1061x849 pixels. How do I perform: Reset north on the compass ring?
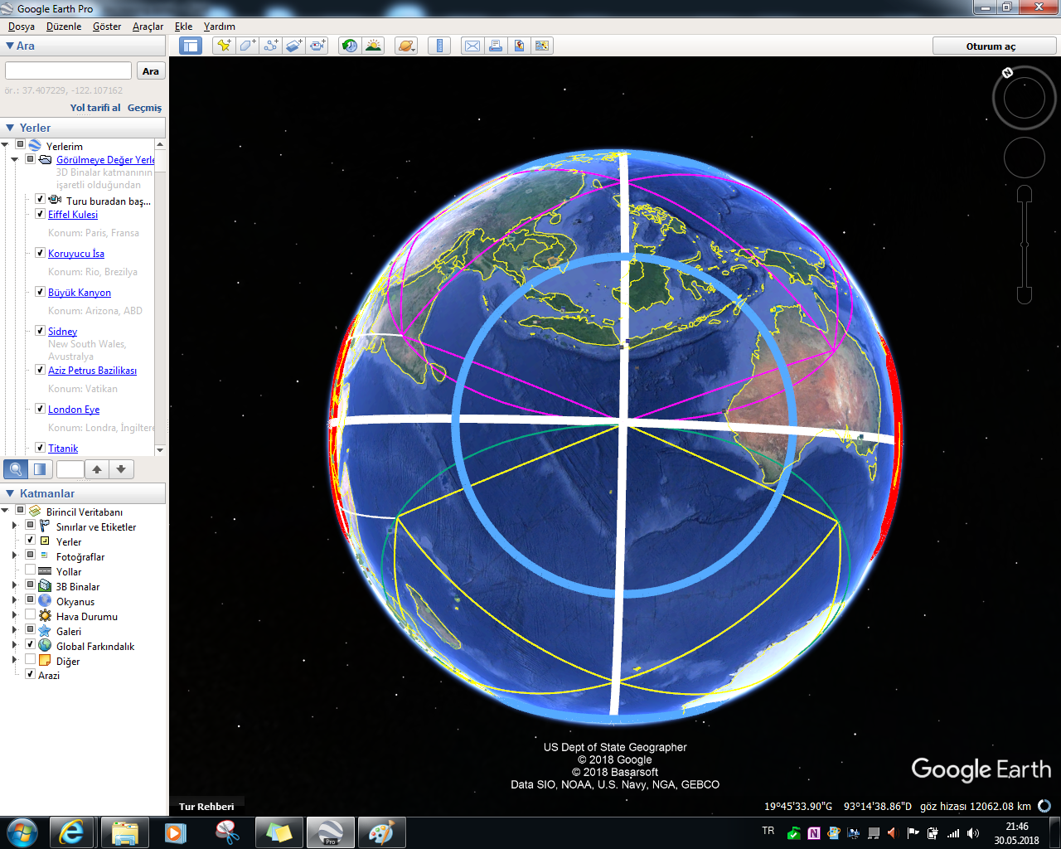pyautogui.click(x=1007, y=73)
